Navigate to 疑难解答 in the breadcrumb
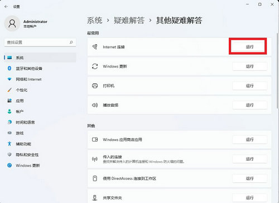 point(129,20)
